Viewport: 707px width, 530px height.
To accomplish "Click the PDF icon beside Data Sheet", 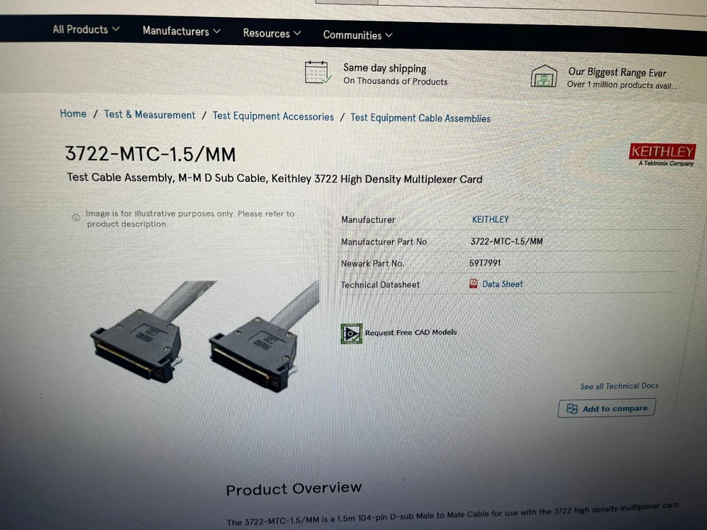I will click(474, 283).
